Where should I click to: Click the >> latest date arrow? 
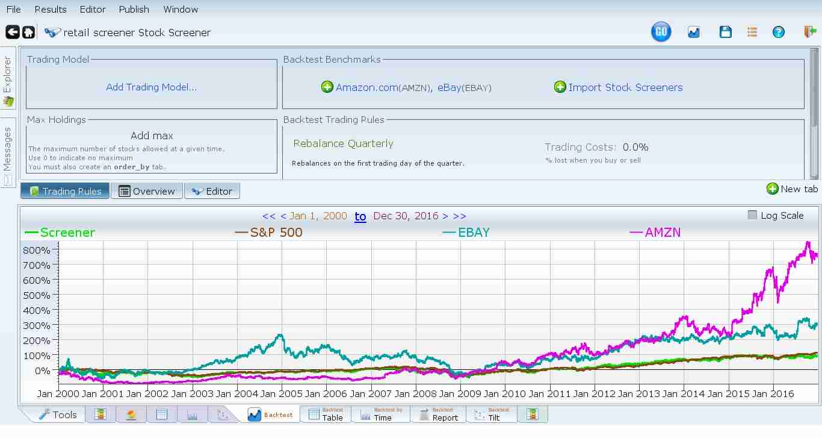(x=460, y=216)
